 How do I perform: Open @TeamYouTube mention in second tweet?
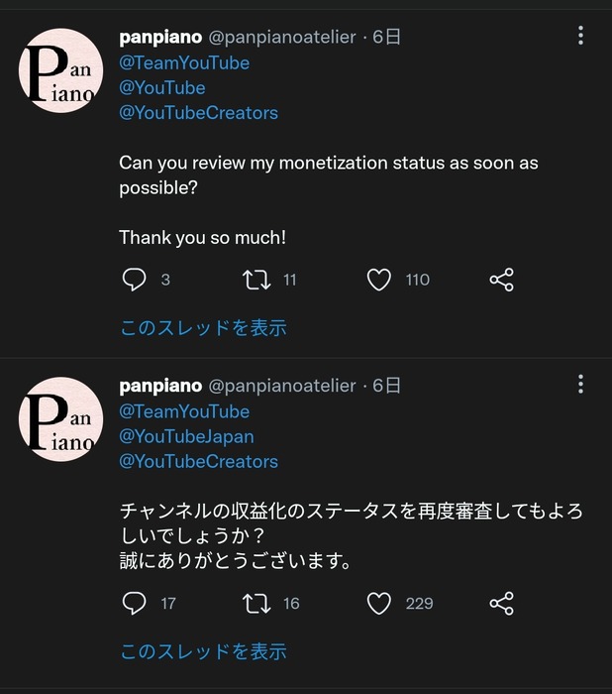tap(184, 410)
